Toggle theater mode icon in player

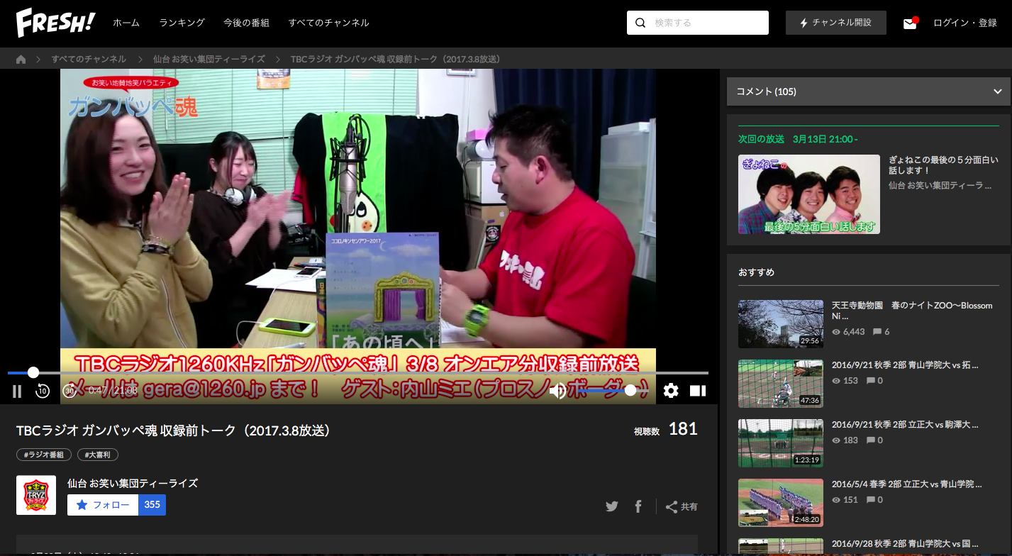[x=698, y=391]
